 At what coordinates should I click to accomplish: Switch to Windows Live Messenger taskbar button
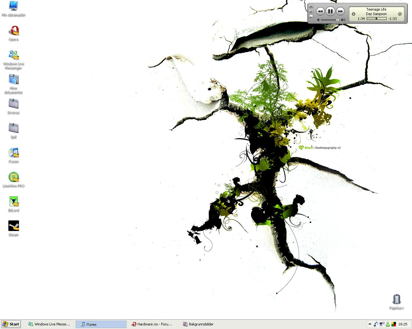point(49,324)
